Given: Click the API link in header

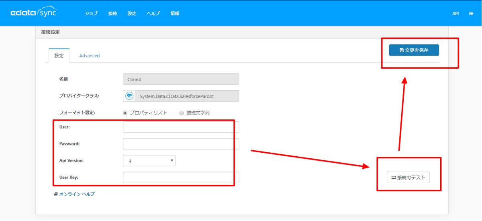Looking at the screenshot, I should 455,13.
